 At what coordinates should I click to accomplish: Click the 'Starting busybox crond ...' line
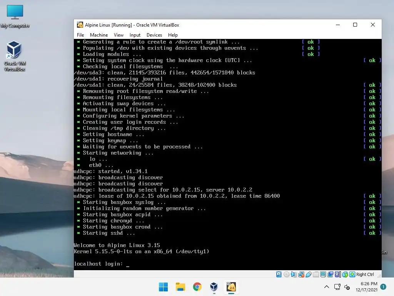pos(123,227)
